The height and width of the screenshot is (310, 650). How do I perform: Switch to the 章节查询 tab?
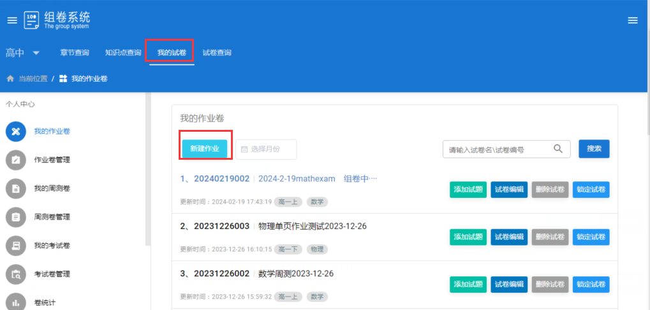[x=75, y=53]
